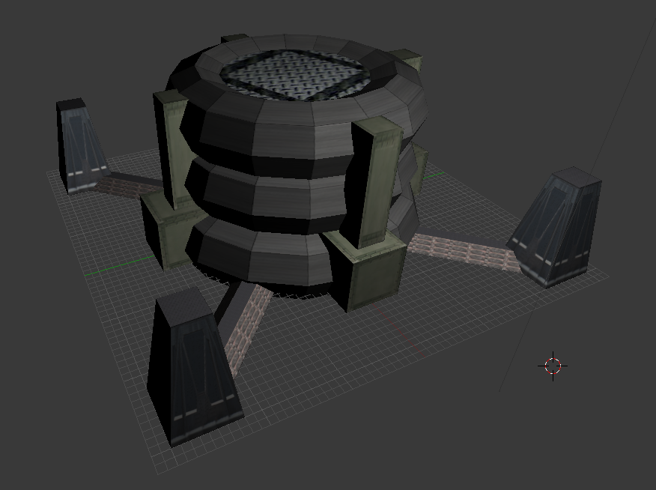656x490 pixels.
Task: Click the 3D cursor crosshair
Action: [553, 366]
